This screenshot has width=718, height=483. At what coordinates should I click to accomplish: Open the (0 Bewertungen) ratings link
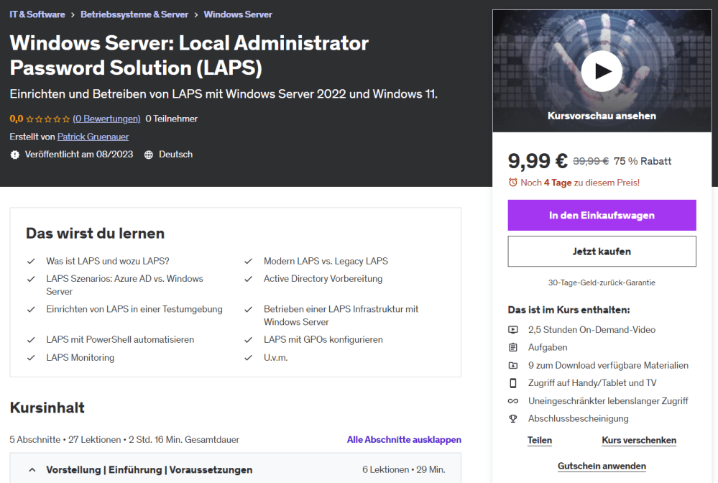click(106, 119)
